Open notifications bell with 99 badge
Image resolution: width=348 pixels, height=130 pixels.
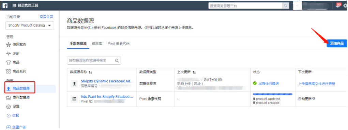tap(338, 6)
